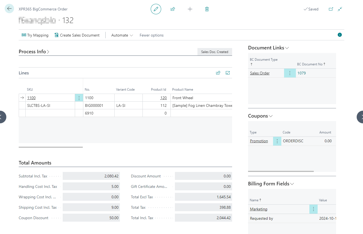The image size is (363, 234).
Task: Click the Sales Doc. Created status
Action: tap(215, 52)
